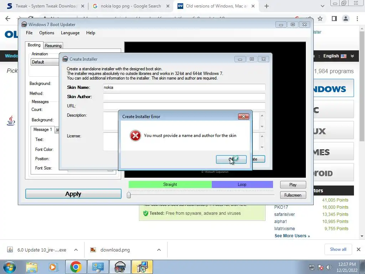
Task: Click the browser page vertical scrollbar
Action: (x=362, y=86)
